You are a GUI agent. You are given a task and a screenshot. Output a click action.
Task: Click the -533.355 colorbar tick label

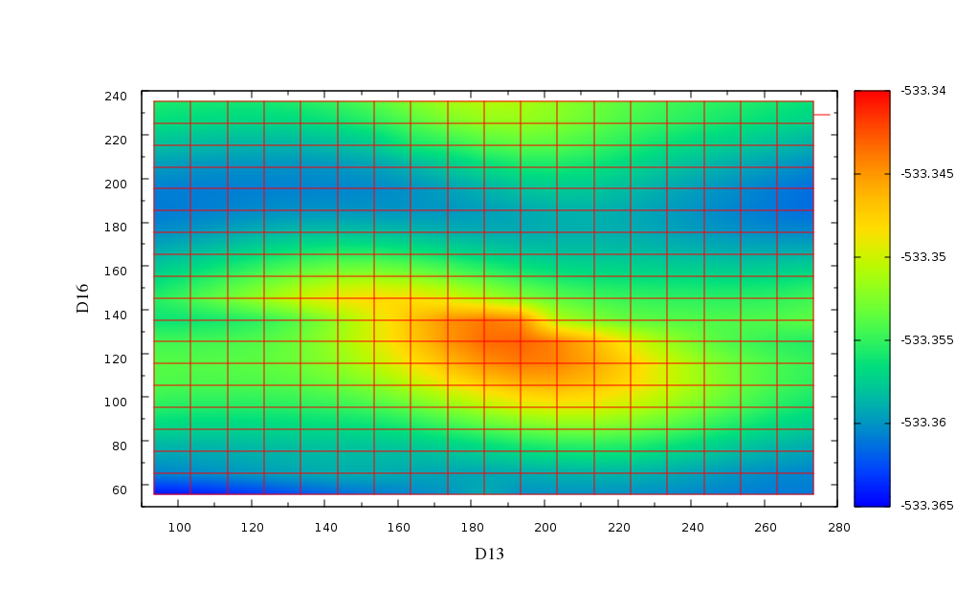[x=927, y=340]
